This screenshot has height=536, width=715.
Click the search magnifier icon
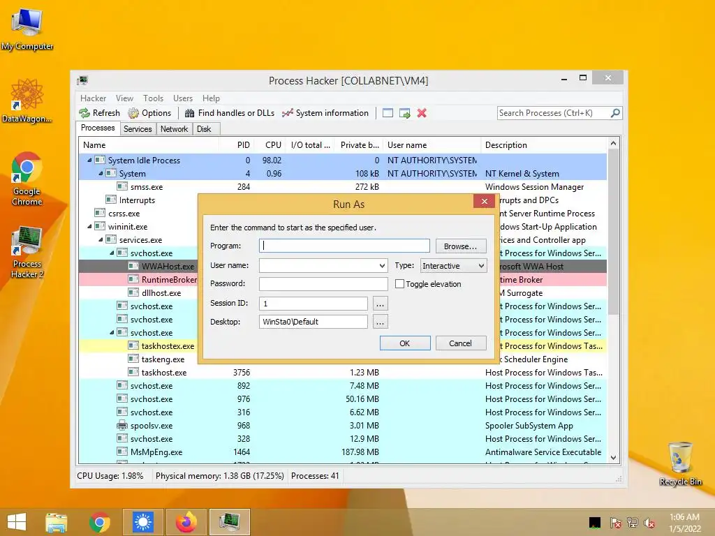click(615, 112)
